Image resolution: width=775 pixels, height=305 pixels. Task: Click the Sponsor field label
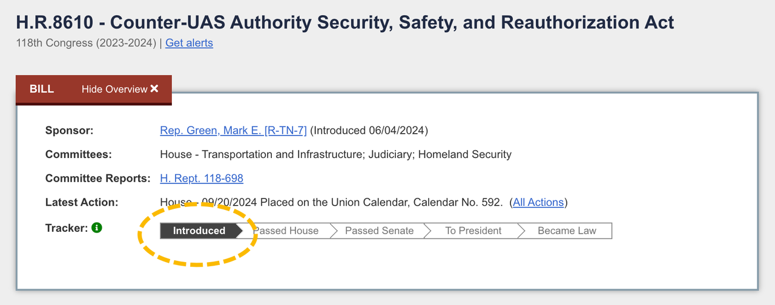click(x=70, y=130)
